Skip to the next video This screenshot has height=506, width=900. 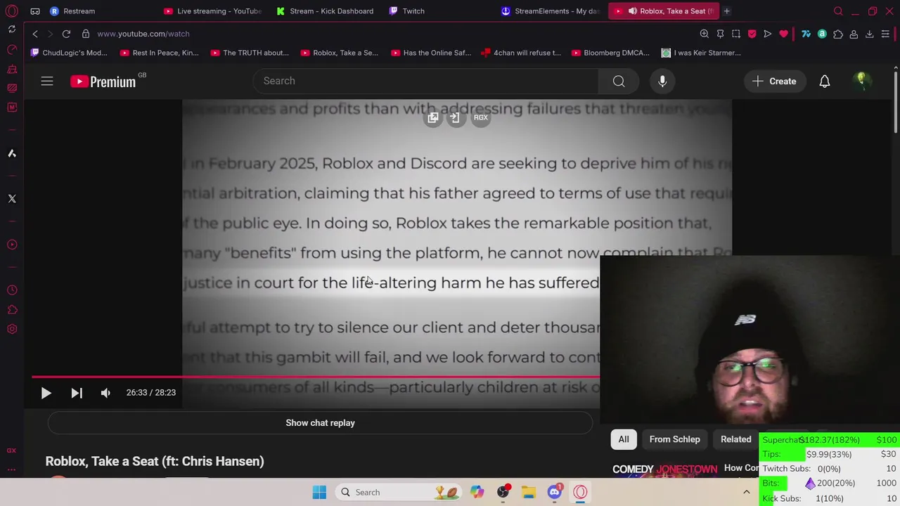point(77,393)
